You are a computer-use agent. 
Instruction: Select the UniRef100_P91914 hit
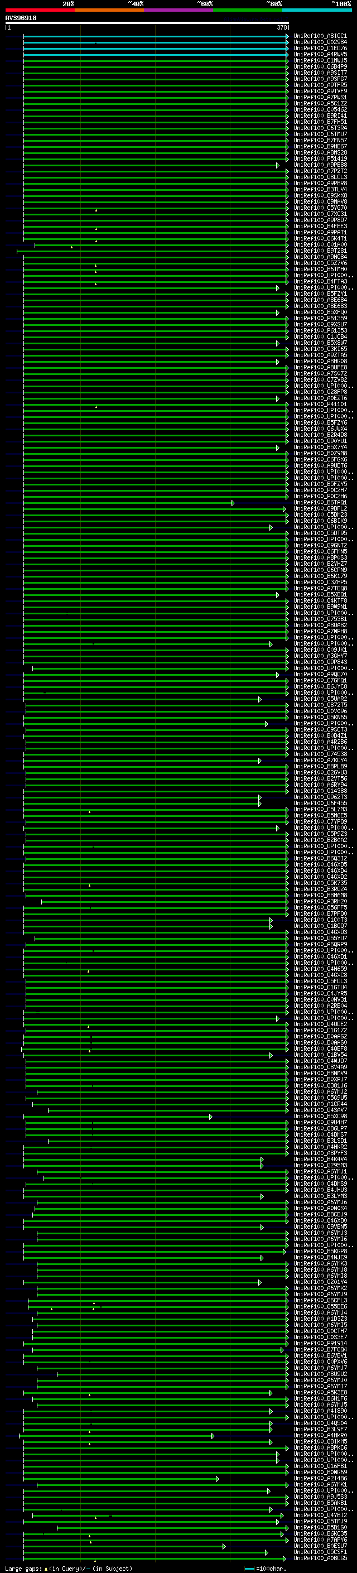(320, 1344)
